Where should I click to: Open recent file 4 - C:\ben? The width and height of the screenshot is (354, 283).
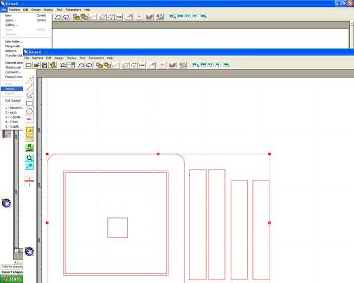point(12,122)
